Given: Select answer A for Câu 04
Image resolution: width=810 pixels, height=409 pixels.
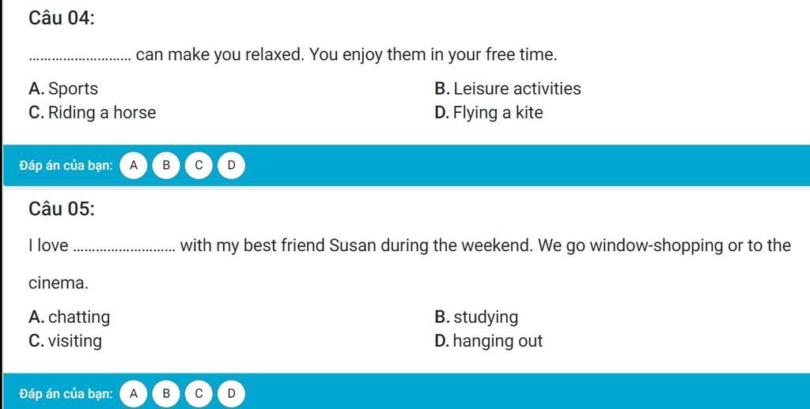Looking at the screenshot, I should coord(133,166).
